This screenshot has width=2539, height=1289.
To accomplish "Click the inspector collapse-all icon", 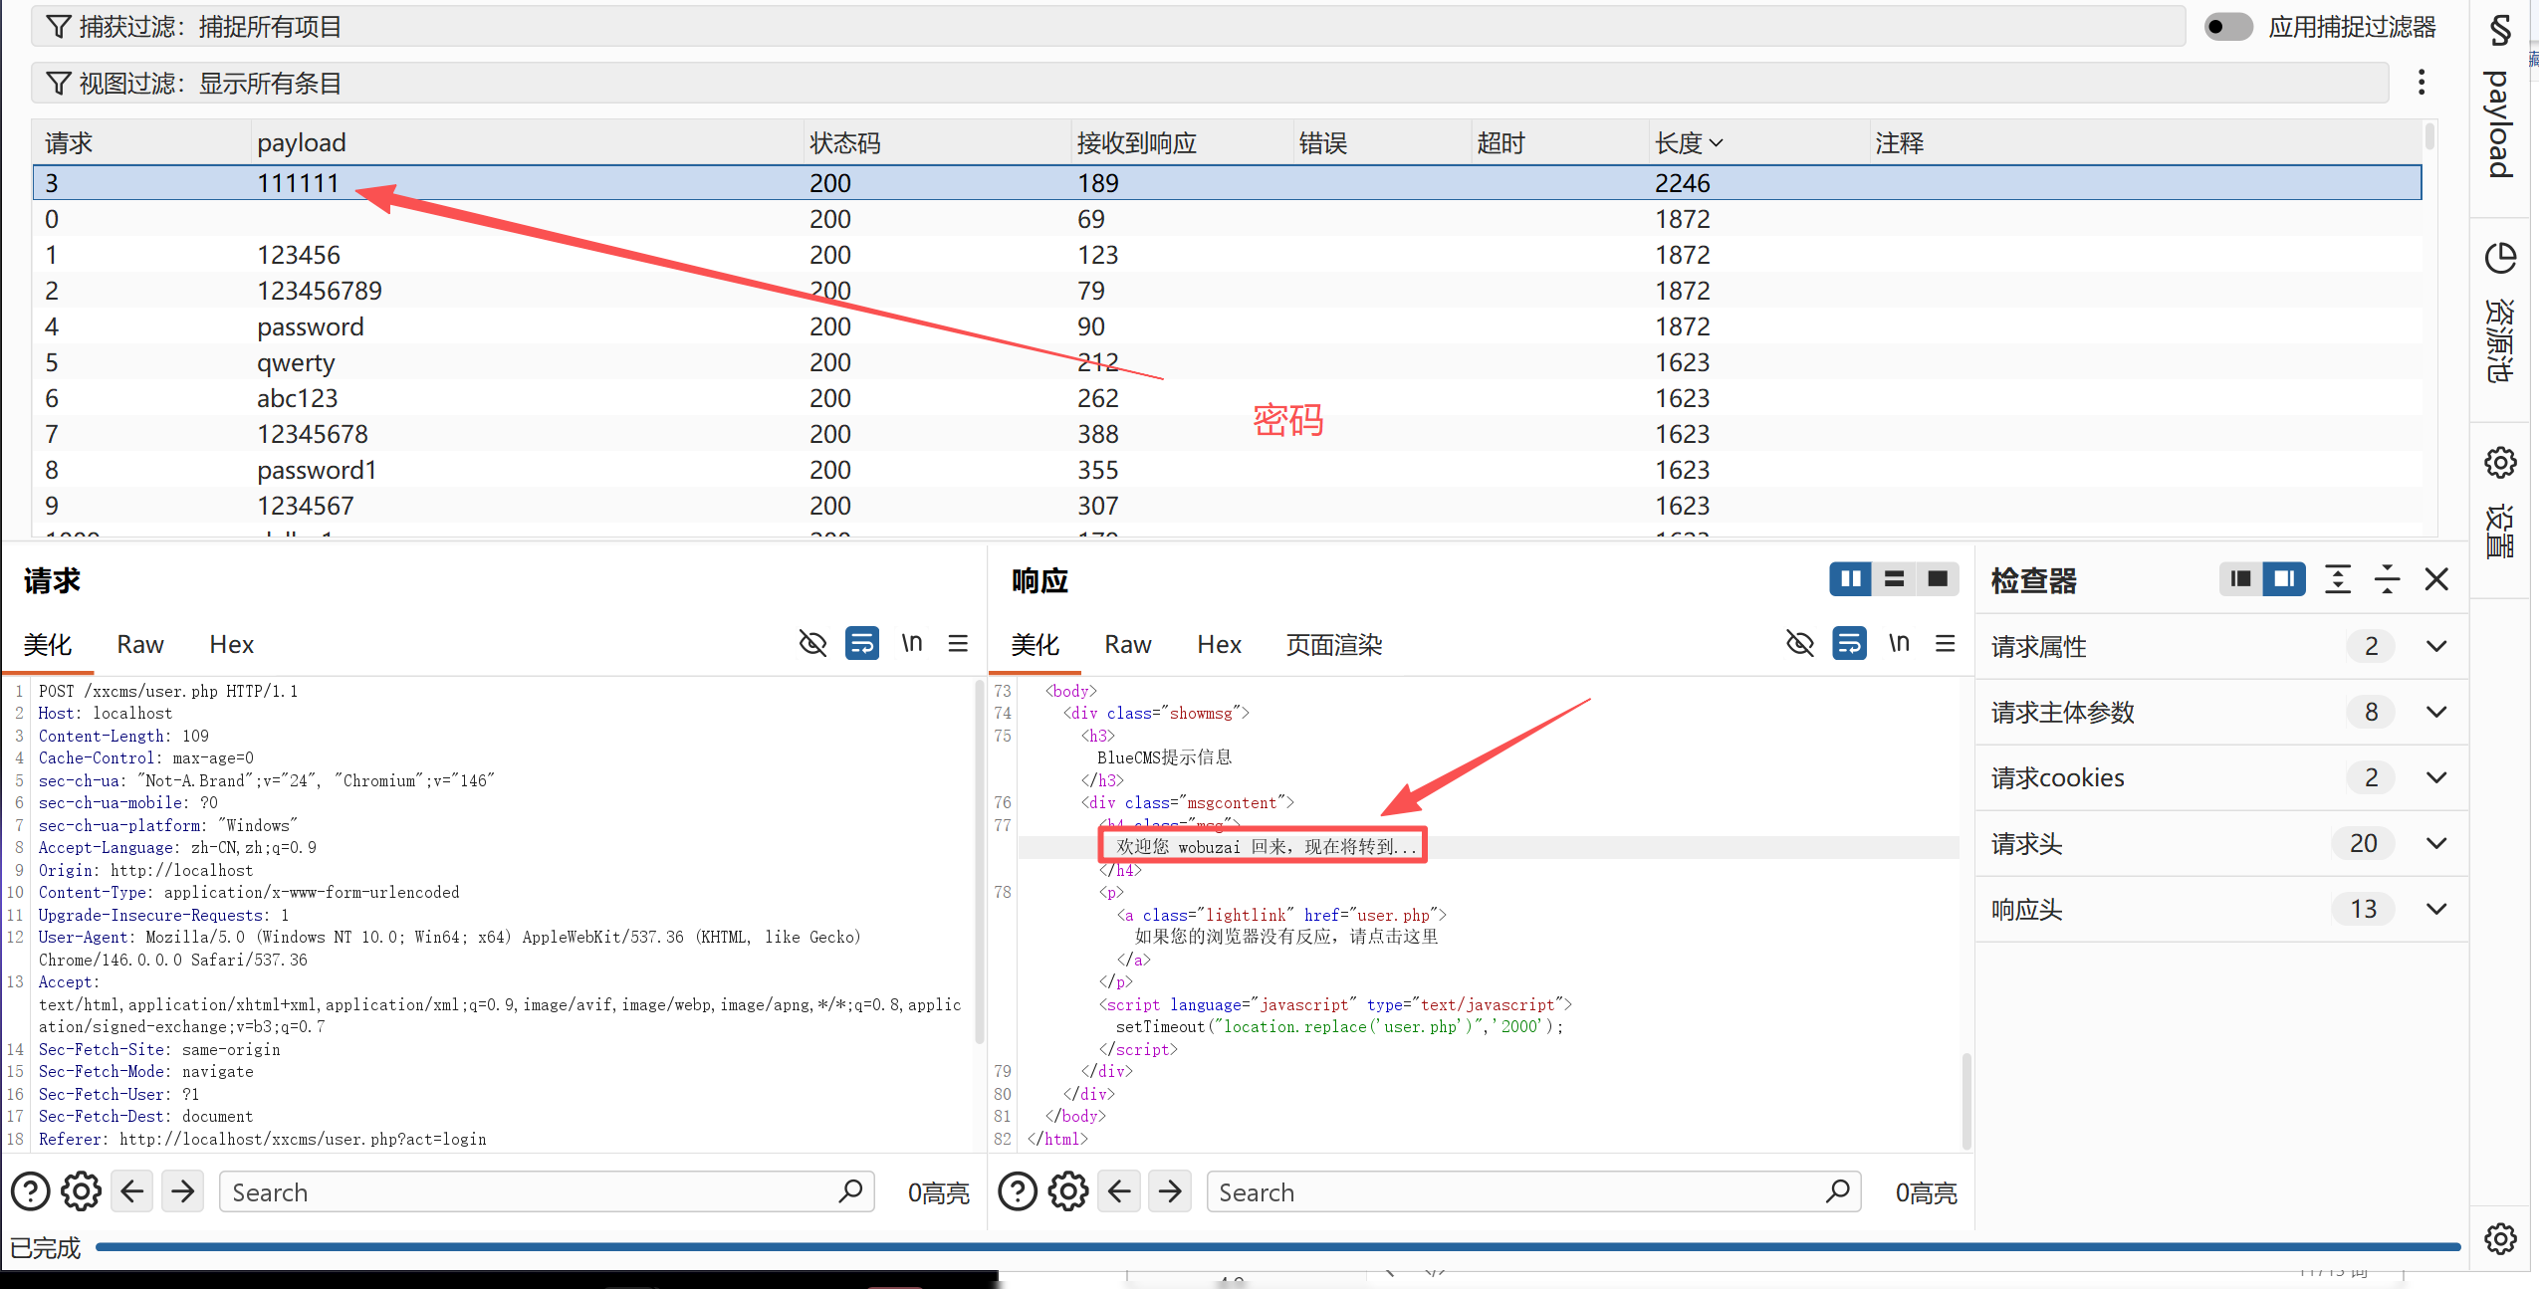I will click(2387, 579).
